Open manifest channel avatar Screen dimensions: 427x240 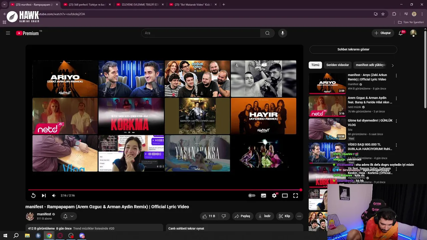(30, 216)
